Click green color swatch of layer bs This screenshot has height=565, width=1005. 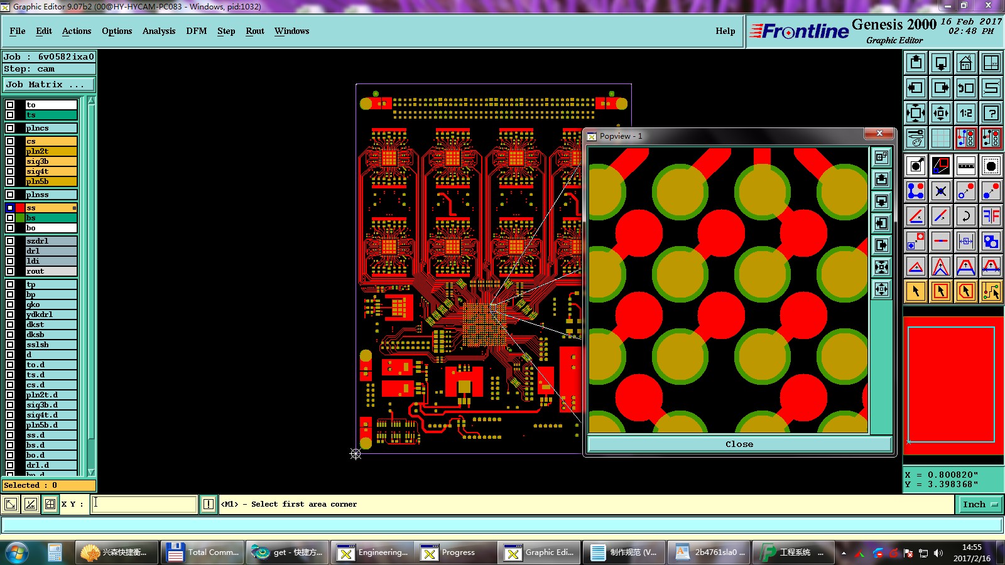click(x=21, y=218)
